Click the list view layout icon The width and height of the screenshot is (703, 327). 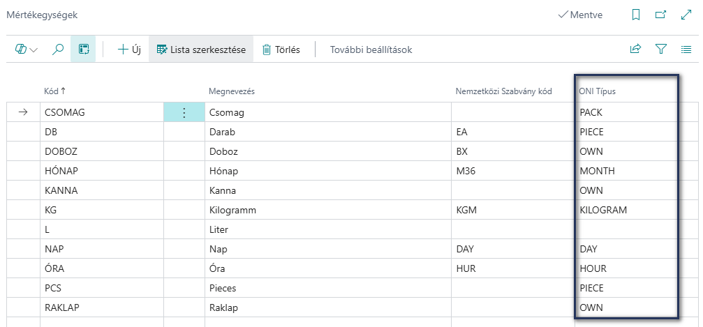click(x=686, y=50)
